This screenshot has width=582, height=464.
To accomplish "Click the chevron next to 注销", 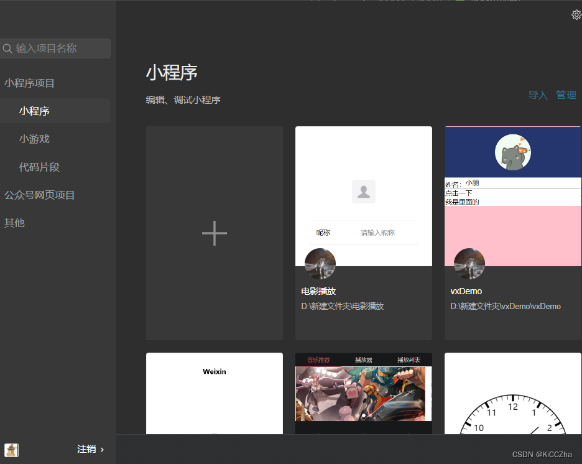I will pos(102,450).
